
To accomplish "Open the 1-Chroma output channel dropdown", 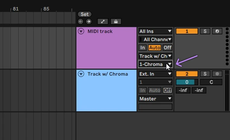I will (156, 64).
